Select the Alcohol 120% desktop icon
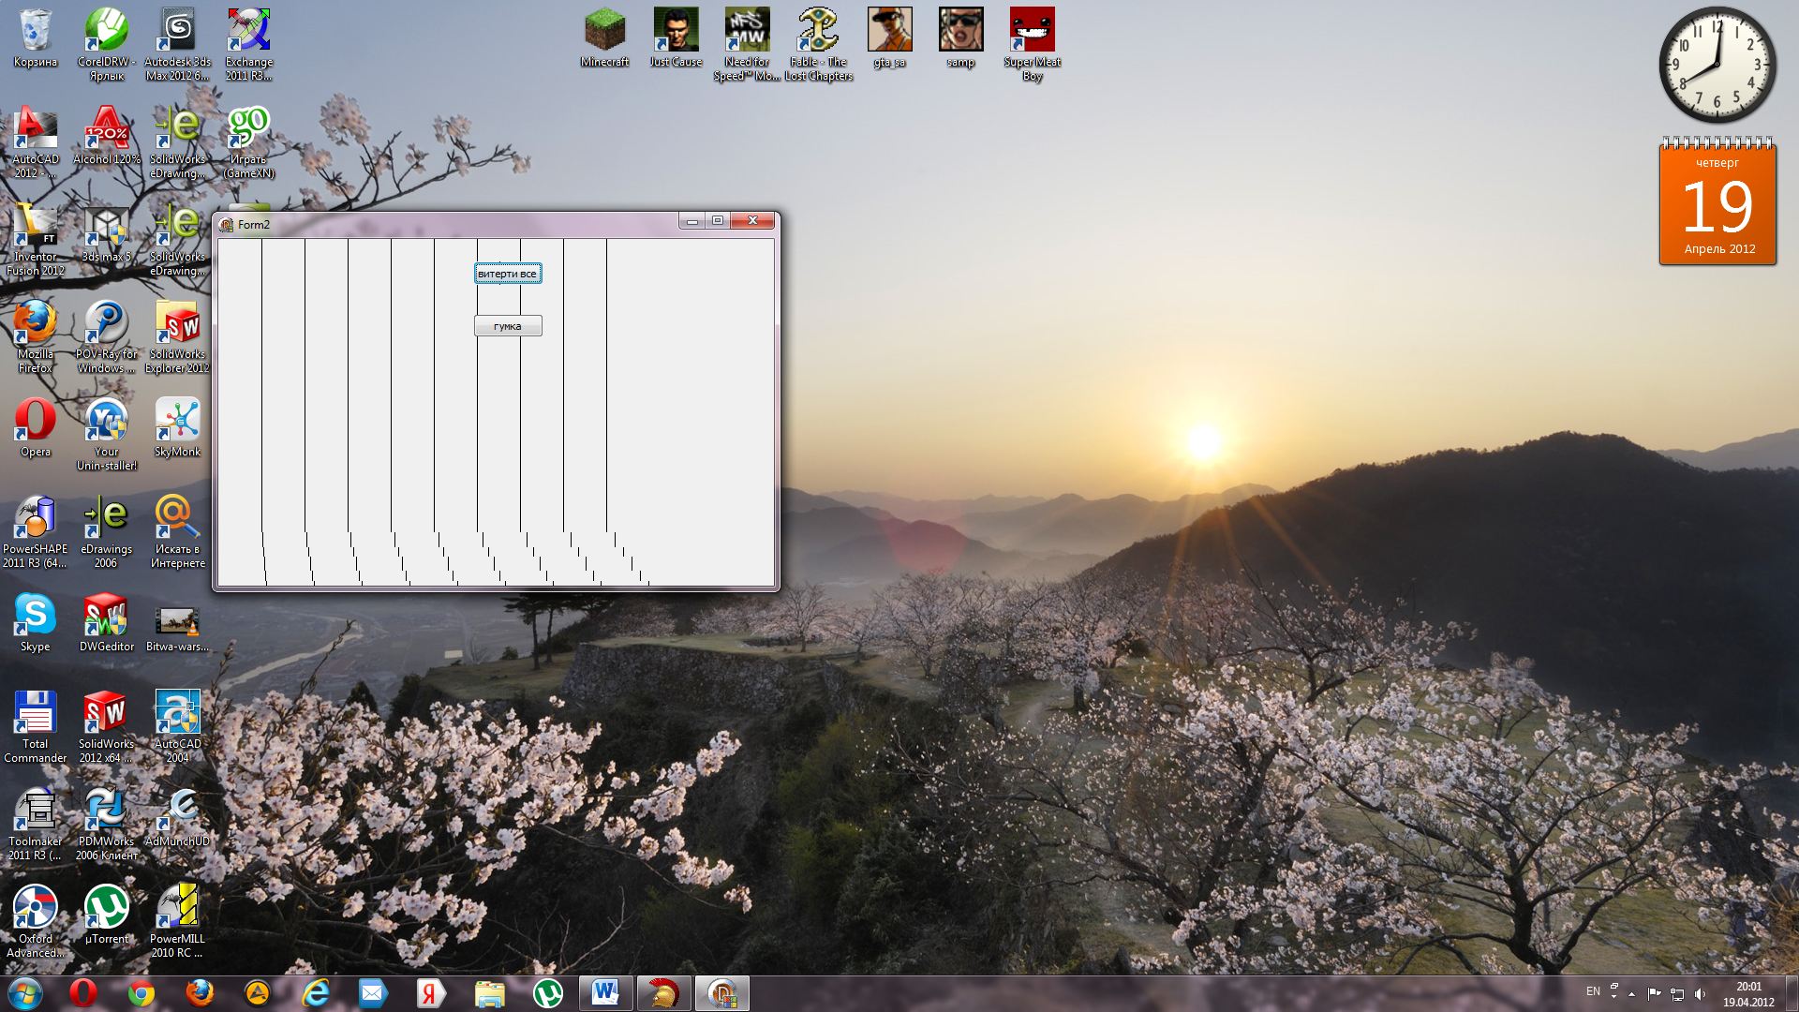The height and width of the screenshot is (1012, 1799). point(107,136)
